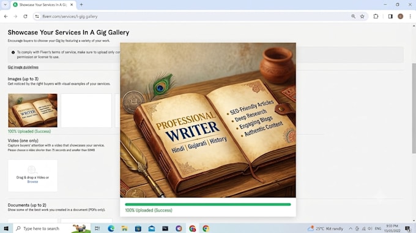416x233 pixels.
Task: Launch Microsoft Edge from taskbar
Action: (111, 229)
